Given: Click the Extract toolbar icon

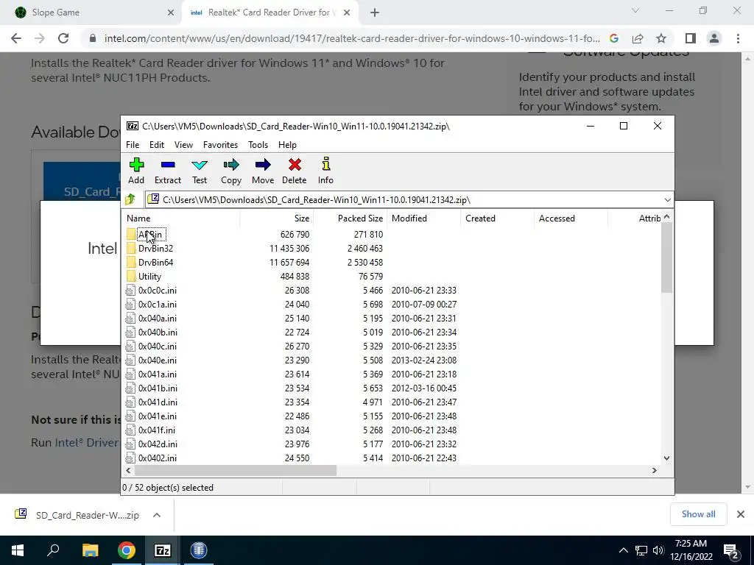Looking at the screenshot, I should click(x=168, y=171).
